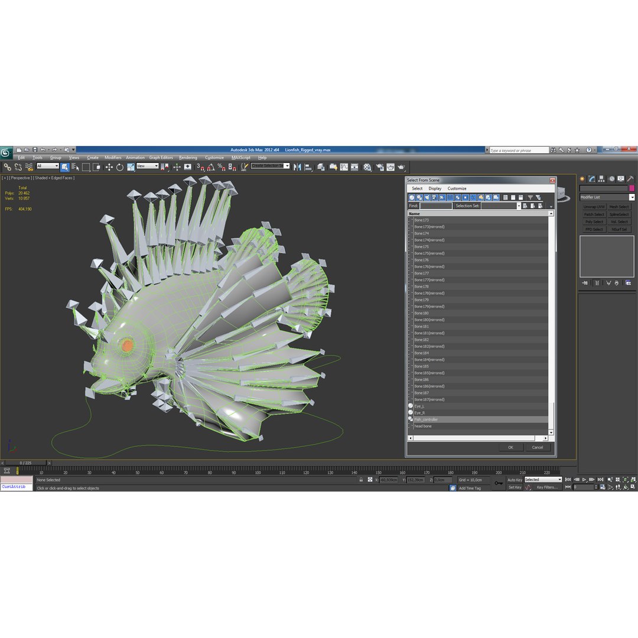
Task: Click OK in Select From Scene dialog
Action: (x=510, y=447)
